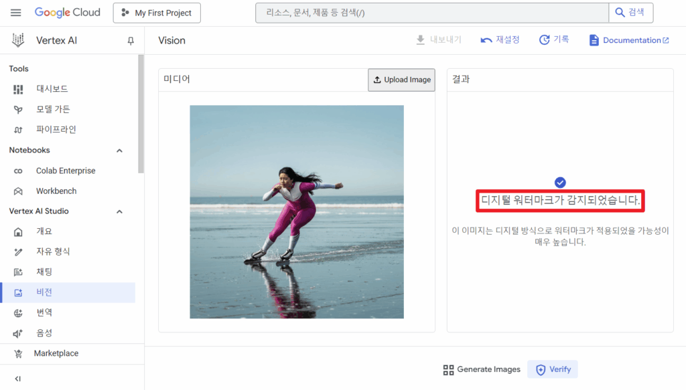Click the Colab Enterprise icon

click(18, 171)
